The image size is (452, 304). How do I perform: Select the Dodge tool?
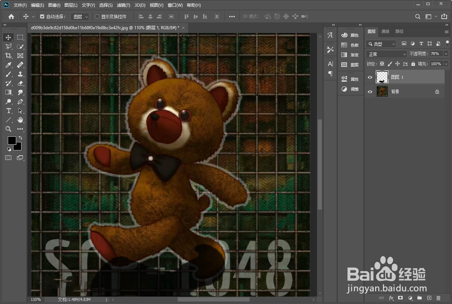tap(8, 101)
